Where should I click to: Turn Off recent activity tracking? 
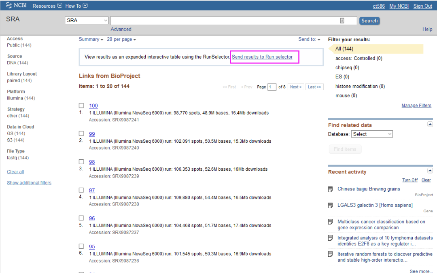409,180
